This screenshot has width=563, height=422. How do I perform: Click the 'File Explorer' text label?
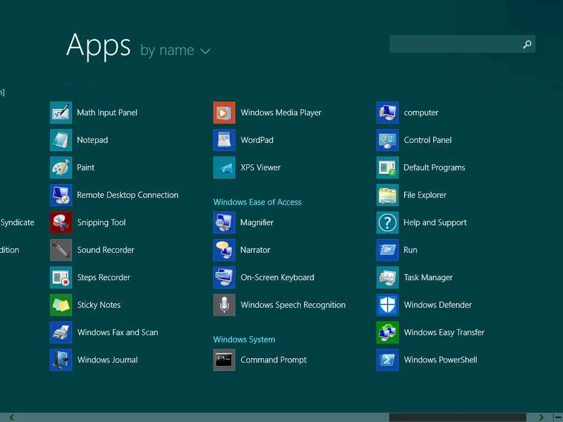425,195
